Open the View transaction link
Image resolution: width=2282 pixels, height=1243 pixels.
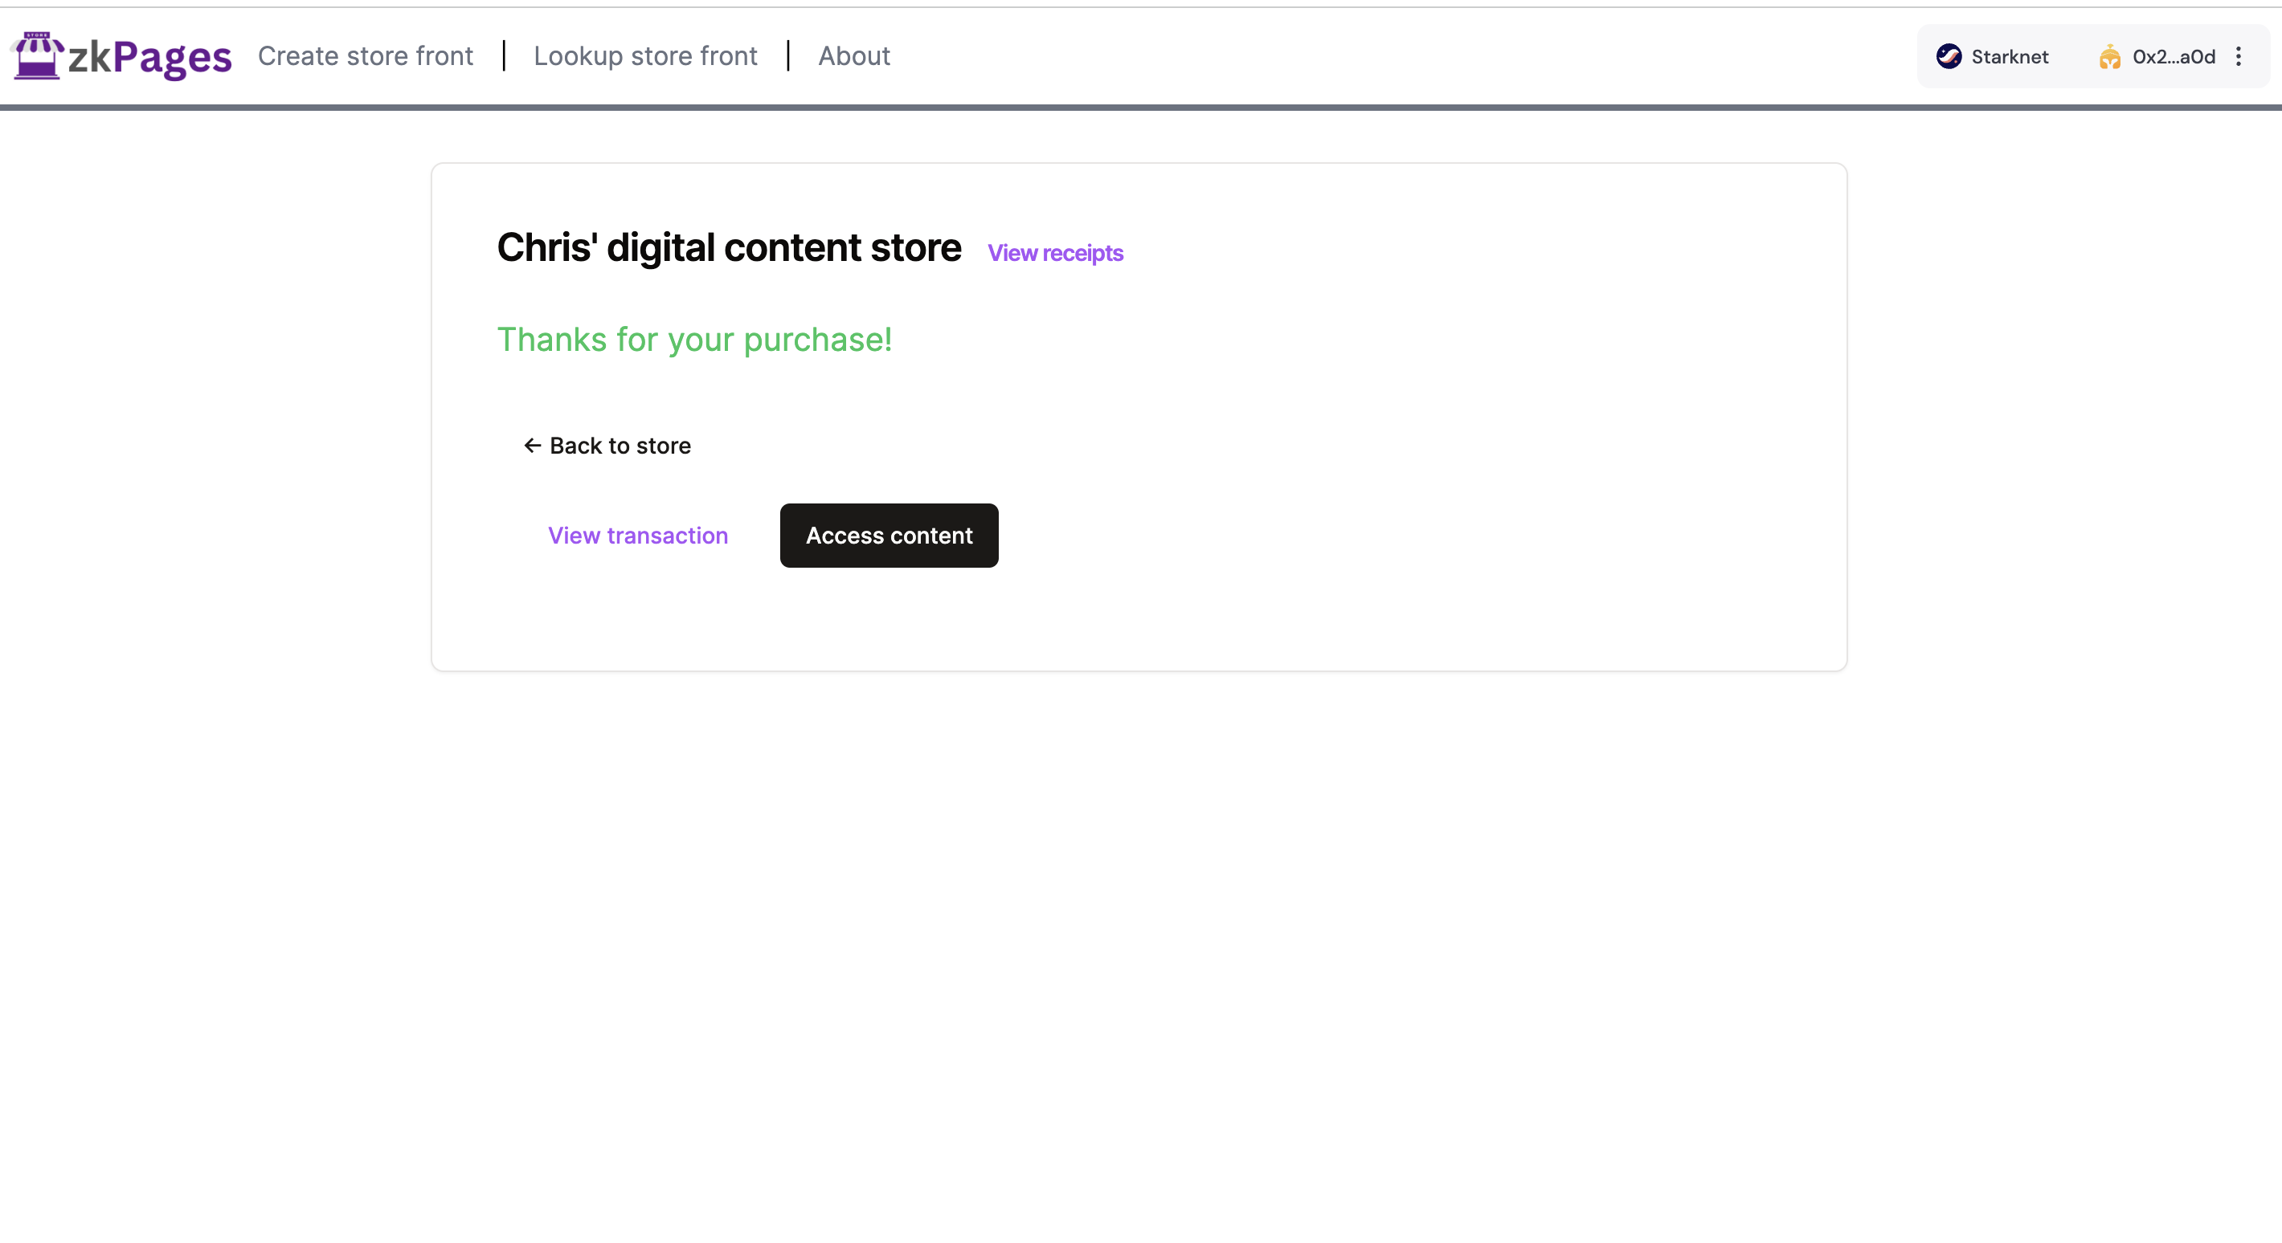(x=637, y=536)
